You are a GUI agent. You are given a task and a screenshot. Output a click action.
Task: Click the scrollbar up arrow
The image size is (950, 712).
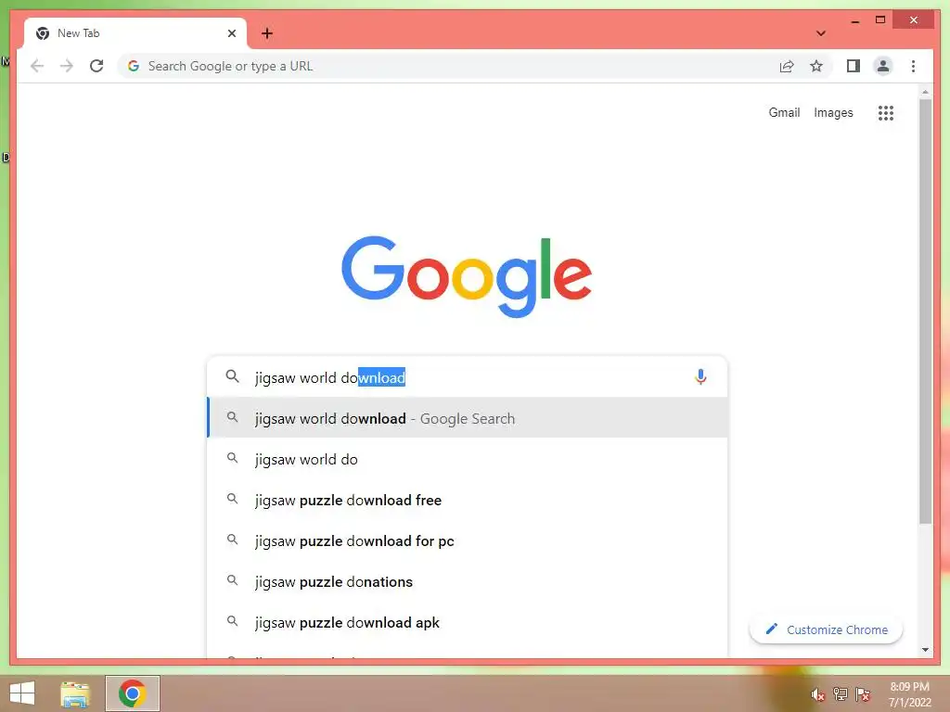pos(925,92)
